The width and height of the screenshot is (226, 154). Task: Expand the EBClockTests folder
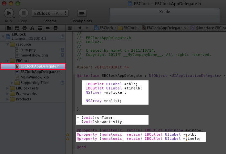pos(7,88)
